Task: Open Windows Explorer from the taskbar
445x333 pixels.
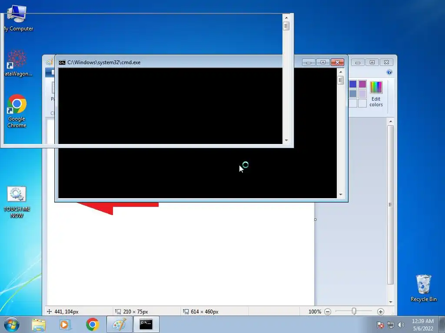Action: point(39,324)
